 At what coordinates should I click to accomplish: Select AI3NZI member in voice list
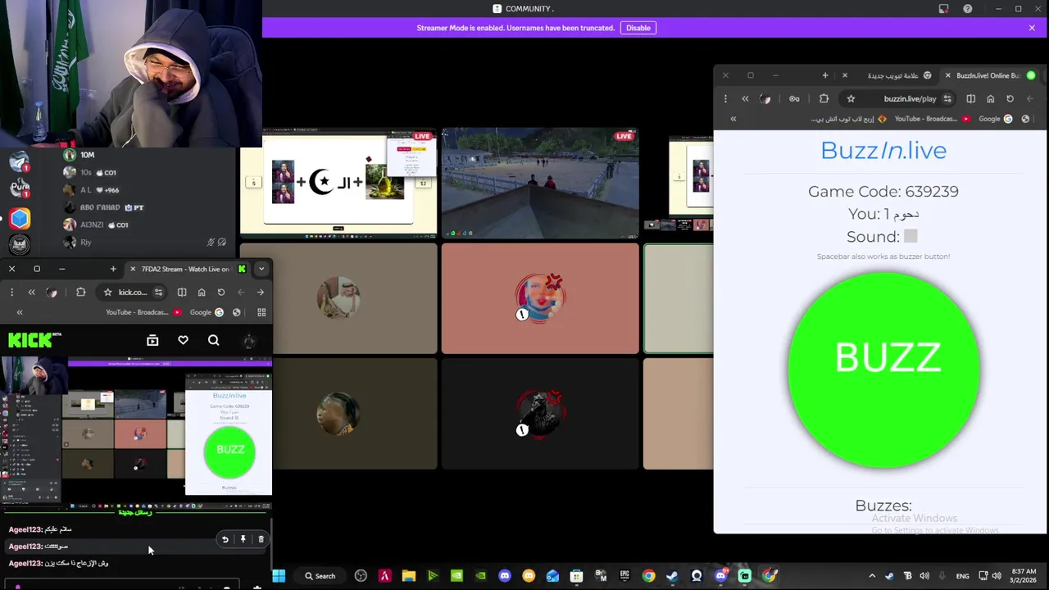coord(103,225)
